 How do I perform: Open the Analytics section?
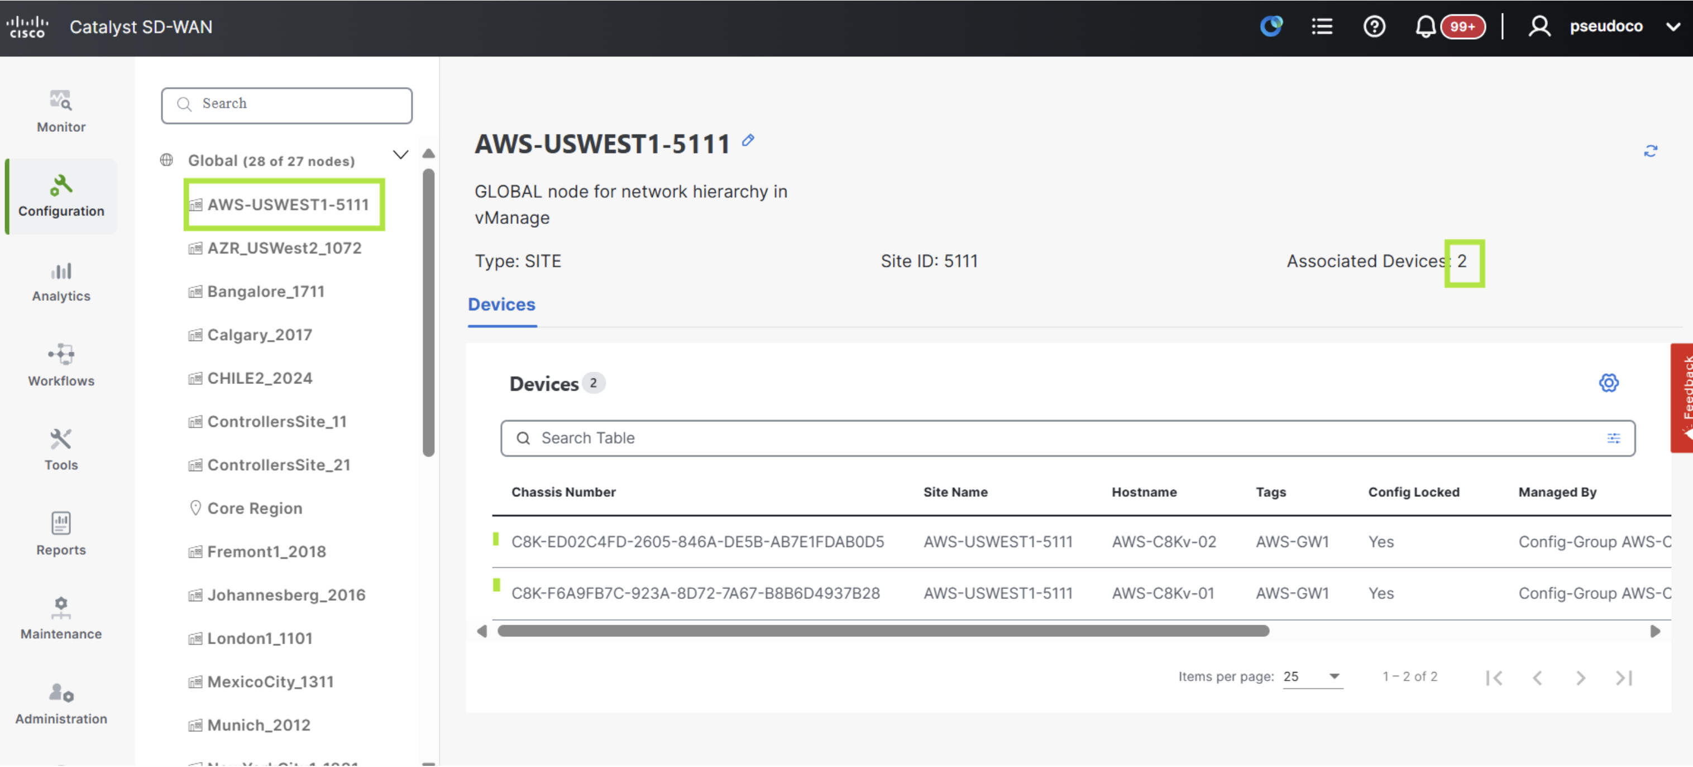pyautogui.click(x=60, y=282)
